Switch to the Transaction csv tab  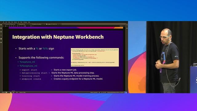coord(24,24)
